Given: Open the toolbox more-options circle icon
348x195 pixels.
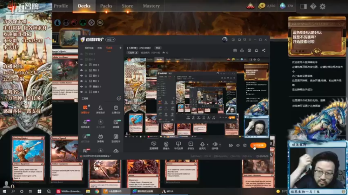Looking at the screenshot, I should coord(119,98).
